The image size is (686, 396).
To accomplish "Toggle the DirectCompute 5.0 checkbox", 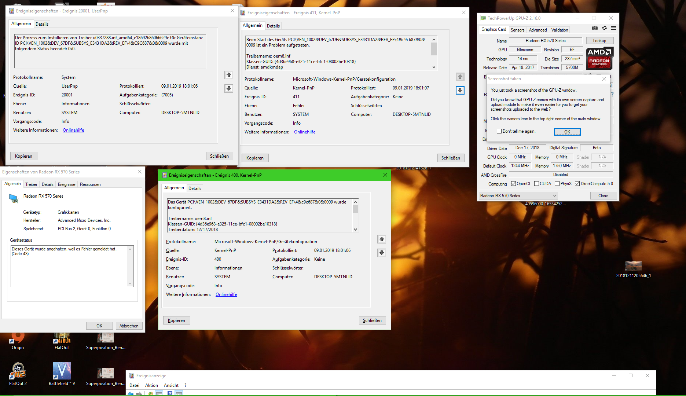I will 577,184.
